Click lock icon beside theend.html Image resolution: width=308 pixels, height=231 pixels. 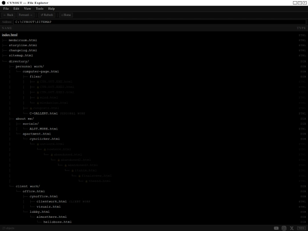point(87,181)
